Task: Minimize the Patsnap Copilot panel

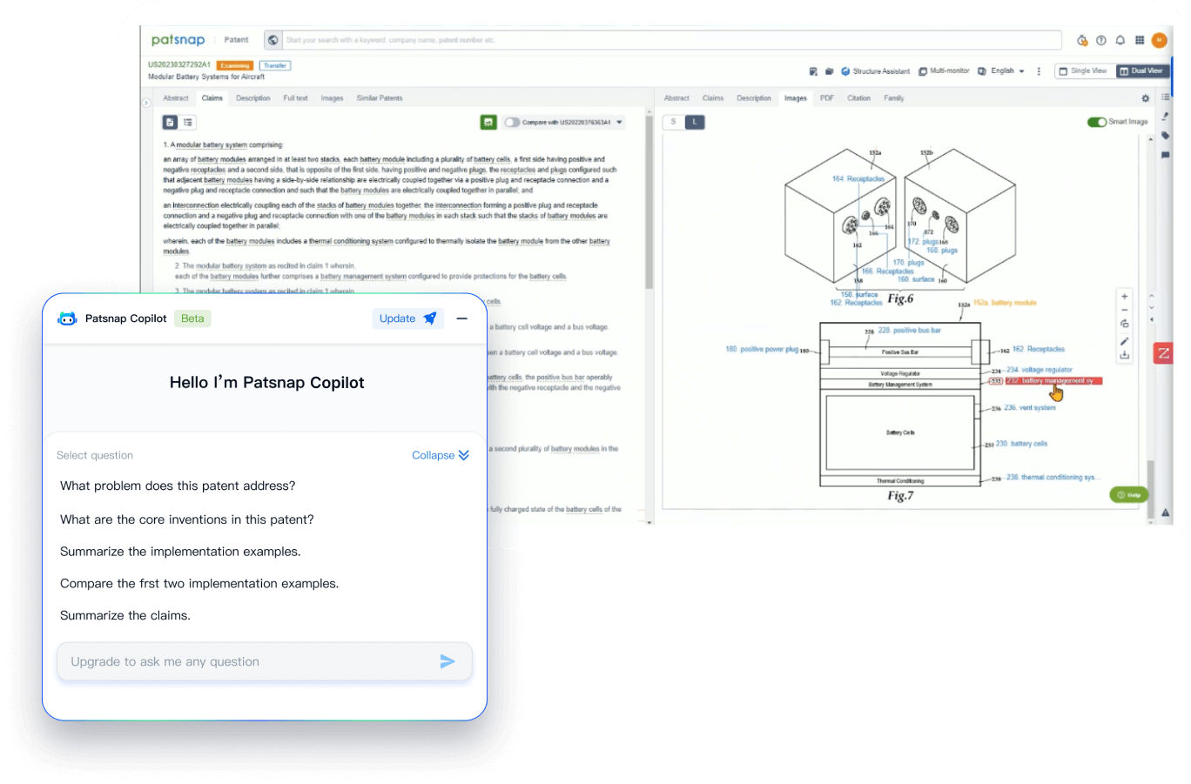Action: click(462, 318)
